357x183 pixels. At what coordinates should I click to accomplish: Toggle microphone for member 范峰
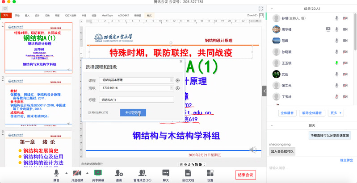337,41
